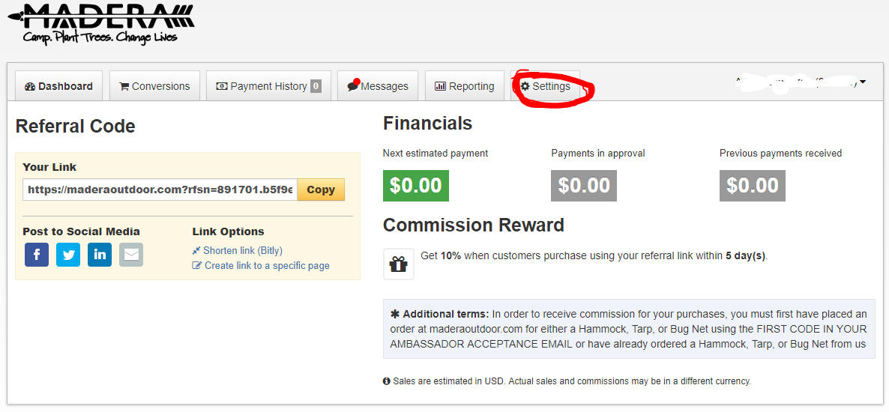Go to Reporting tab
This screenshot has width=889, height=412.
465,86
